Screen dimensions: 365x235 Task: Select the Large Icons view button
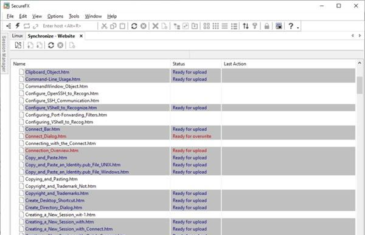[206, 26]
